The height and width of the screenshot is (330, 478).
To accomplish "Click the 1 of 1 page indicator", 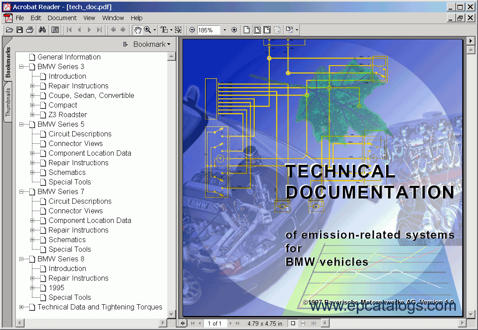I will tap(214, 323).
